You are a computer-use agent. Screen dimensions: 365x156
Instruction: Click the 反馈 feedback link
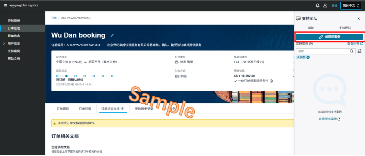point(334,6)
